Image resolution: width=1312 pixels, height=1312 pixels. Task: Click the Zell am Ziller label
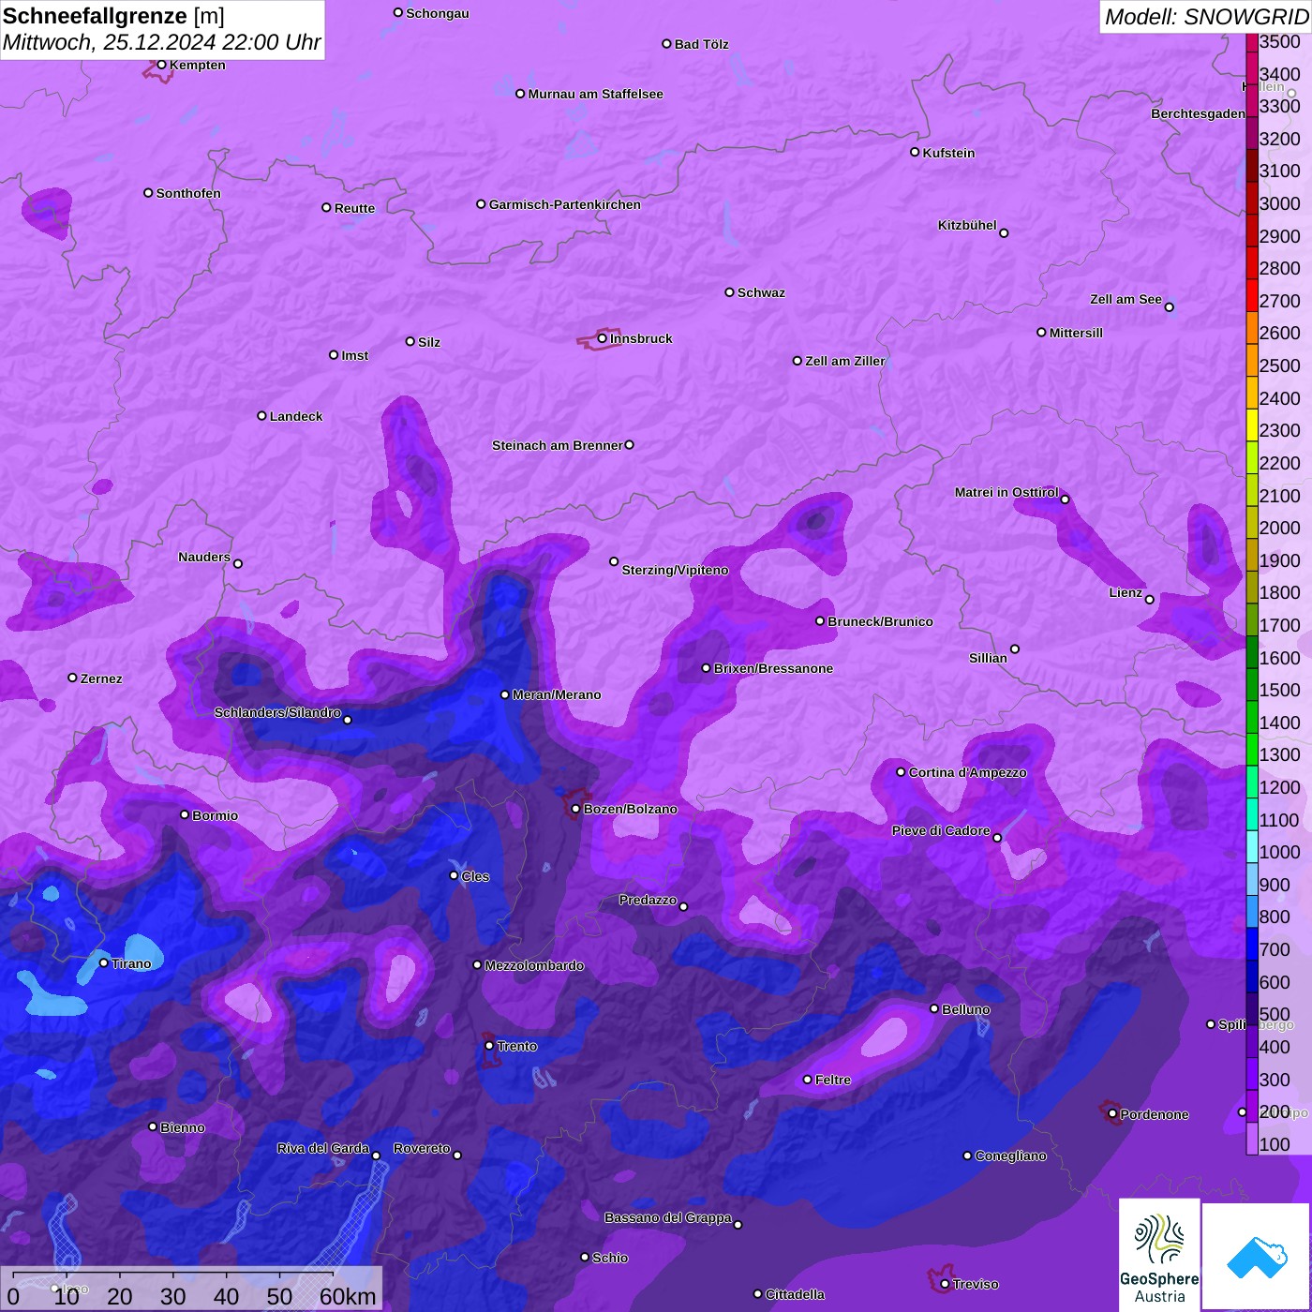click(x=844, y=361)
